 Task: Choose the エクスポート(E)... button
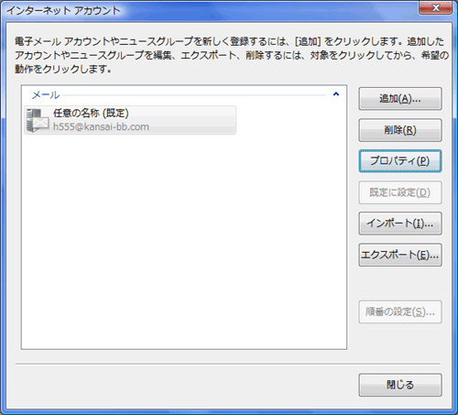(400, 255)
